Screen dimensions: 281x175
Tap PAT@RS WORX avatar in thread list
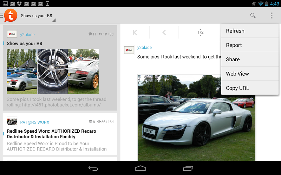(x=12, y=122)
